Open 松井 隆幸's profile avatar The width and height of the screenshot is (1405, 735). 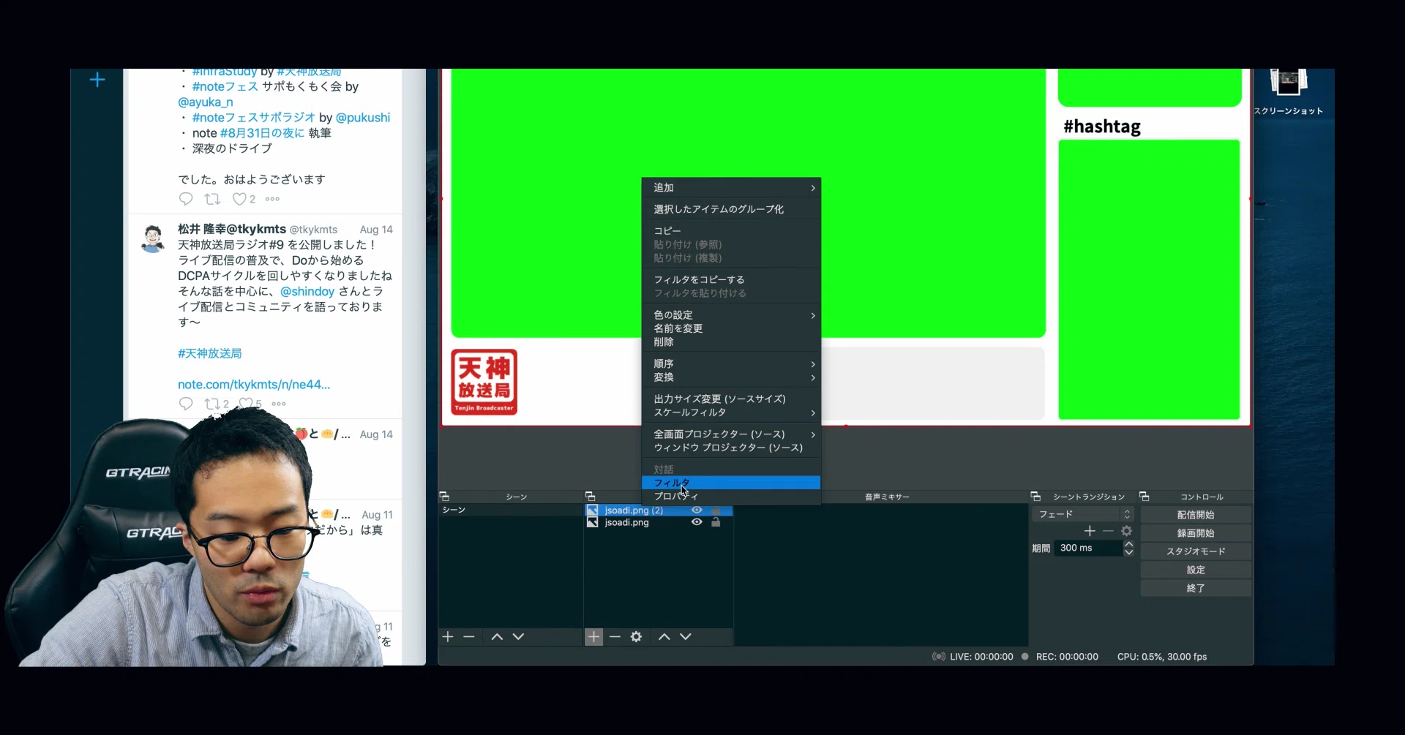coord(153,239)
